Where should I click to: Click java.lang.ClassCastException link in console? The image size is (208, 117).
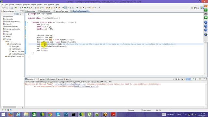70,84
